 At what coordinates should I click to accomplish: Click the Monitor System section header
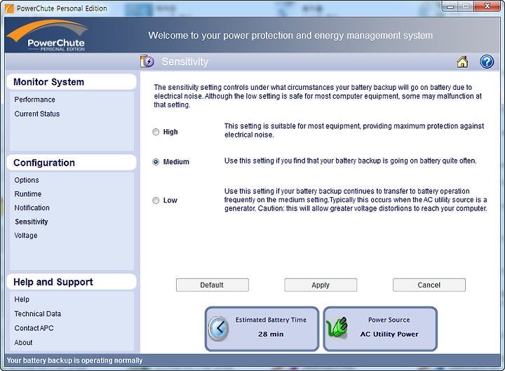[71, 82]
